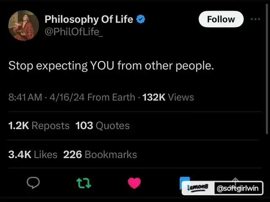This screenshot has height=202, width=270.
Task: Open the 103 Quotes list
Action: (x=103, y=125)
